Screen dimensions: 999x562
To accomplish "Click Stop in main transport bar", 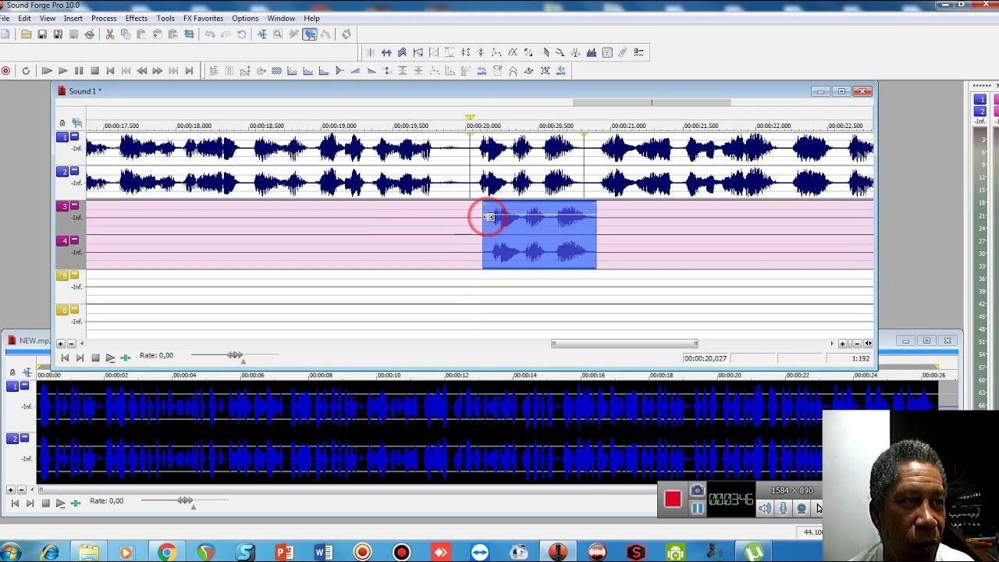I will coord(94,71).
